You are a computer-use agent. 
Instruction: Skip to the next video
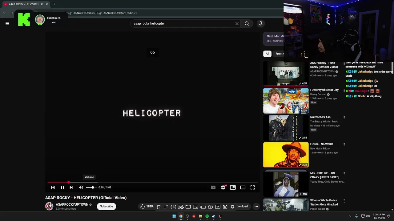[x=71, y=187]
